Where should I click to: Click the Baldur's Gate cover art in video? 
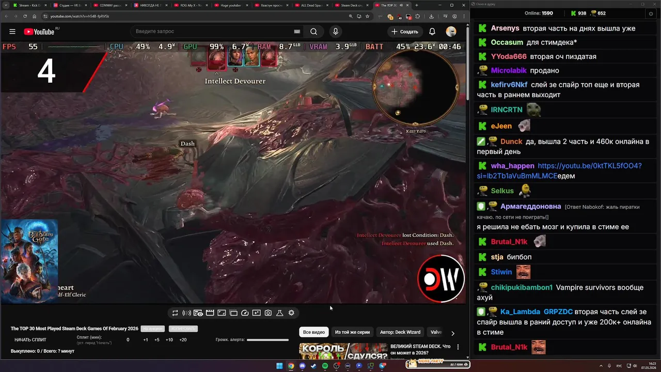29,261
